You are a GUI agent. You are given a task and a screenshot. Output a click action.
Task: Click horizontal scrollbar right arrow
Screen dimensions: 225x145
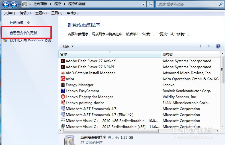pyautogui.click(x=218, y=131)
